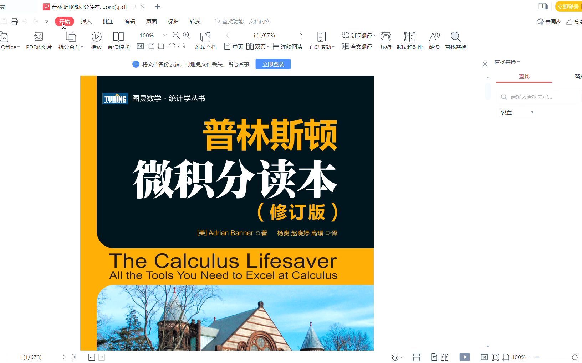Expand the 设置 dropdown in find panel
Screen dimensions: 582x363
click(x=517, y=112)
